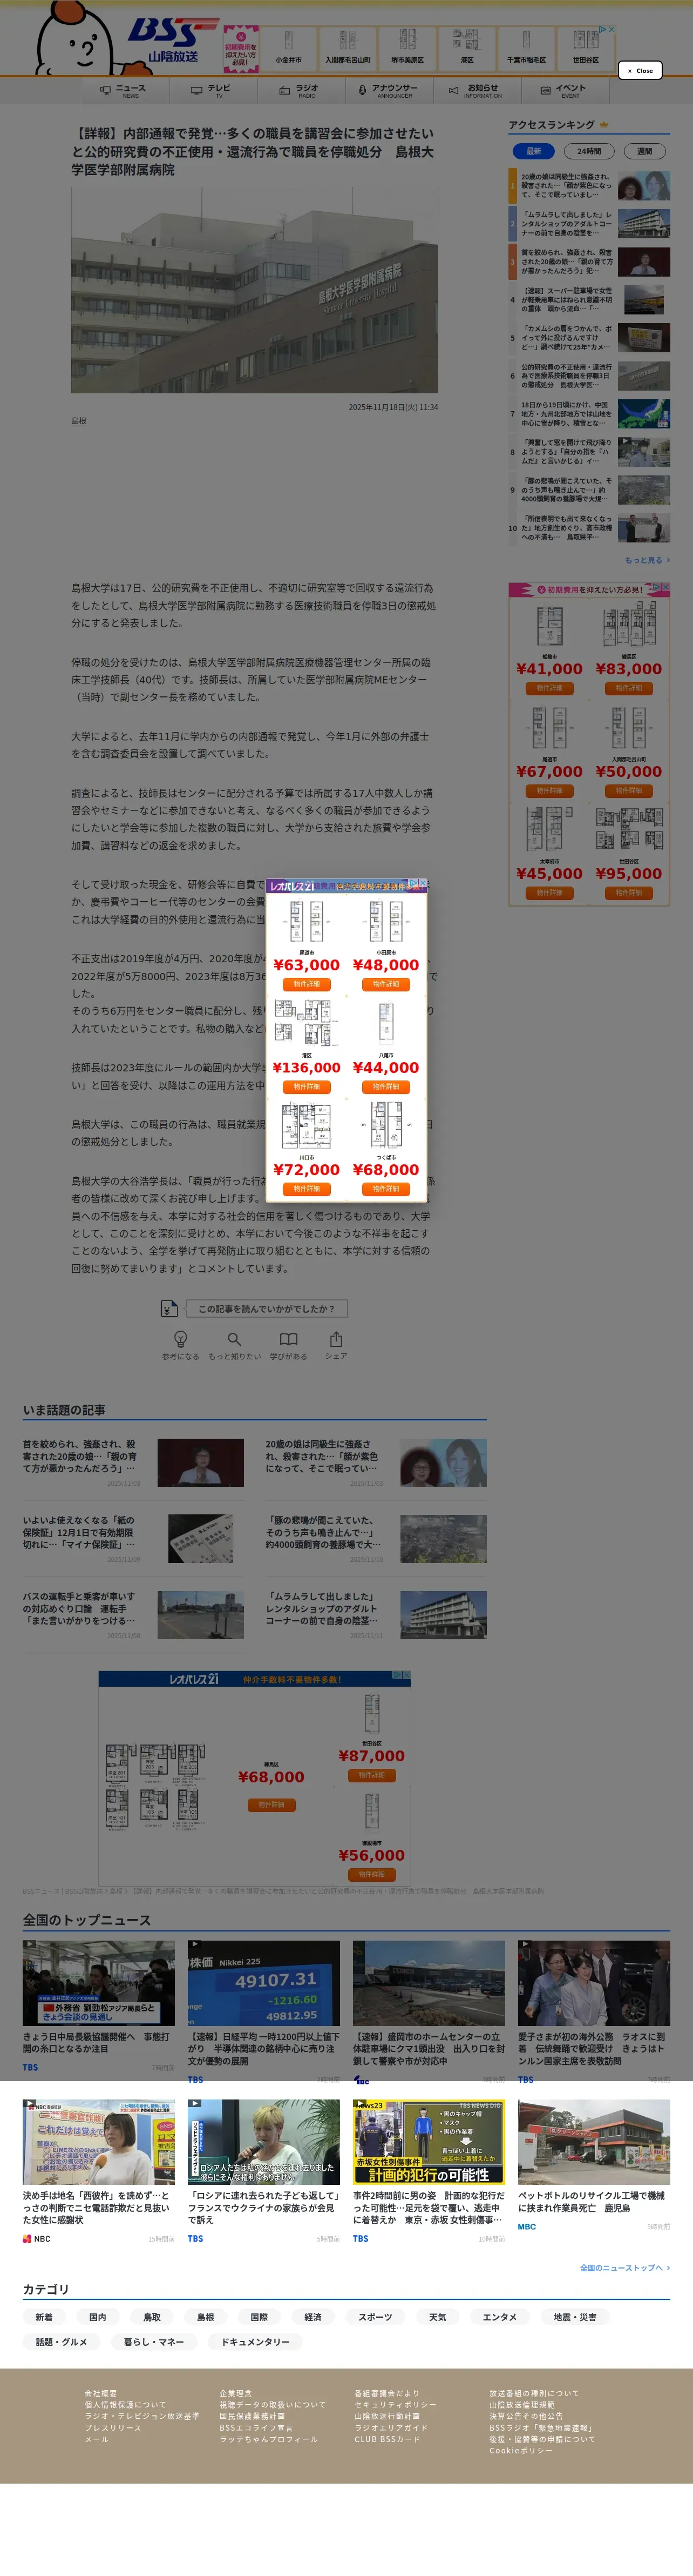Open 豚の悲鳴が聞こえていた trending article
Viewport: 693px width, 2576px height.
(x=323, y=1532)
